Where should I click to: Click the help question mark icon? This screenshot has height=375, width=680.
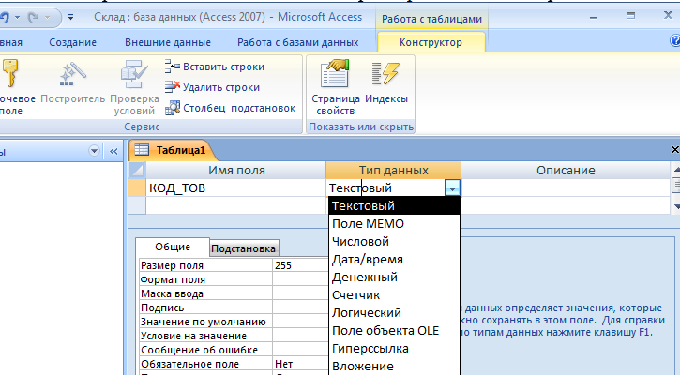click(x=675, y=40)
